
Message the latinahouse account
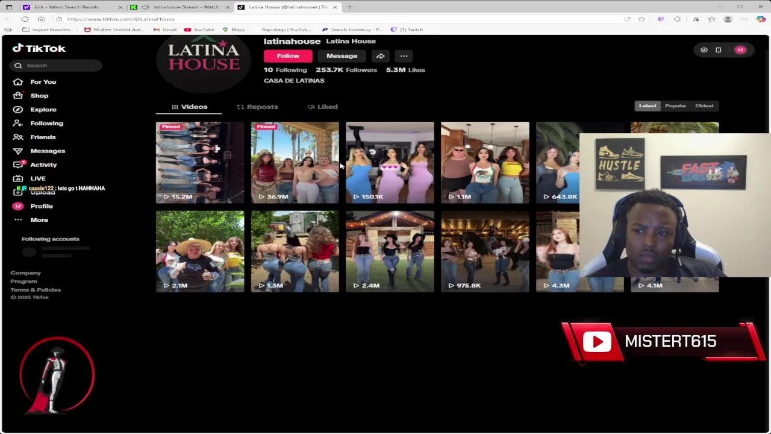click(x=342, y=56)
